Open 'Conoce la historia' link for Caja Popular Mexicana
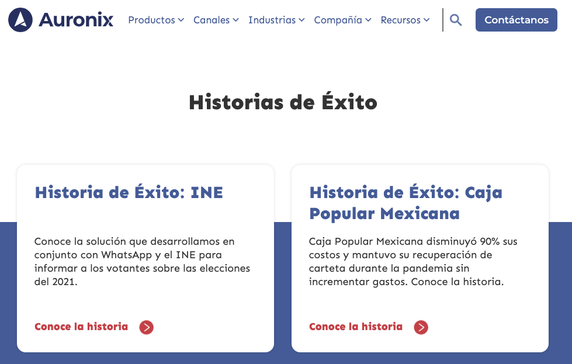572x364 pixels. (x=356, y=327)
